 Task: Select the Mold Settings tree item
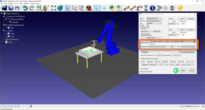[13, 39]
